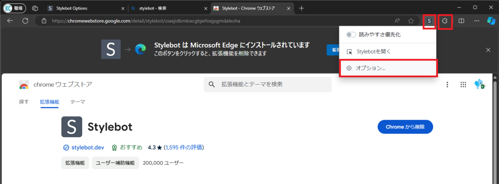
Task: Open Google apps grid icon
Action: (463, 85)
